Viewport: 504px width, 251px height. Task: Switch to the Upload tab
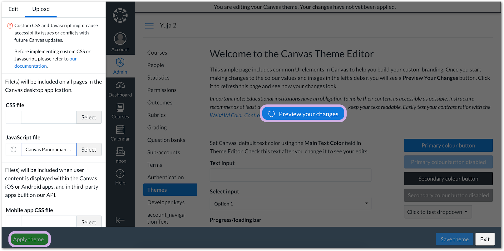tap(41, 9)
